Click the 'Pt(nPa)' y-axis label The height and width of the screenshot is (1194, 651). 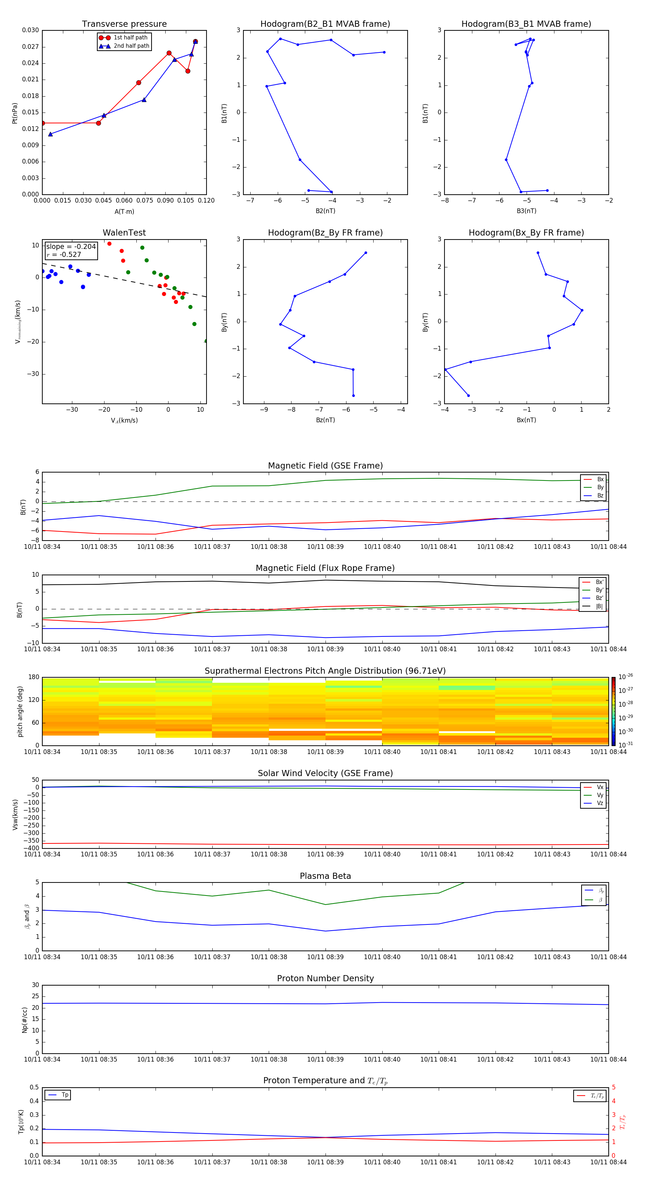pyautogui.click(x=15, y=113)
